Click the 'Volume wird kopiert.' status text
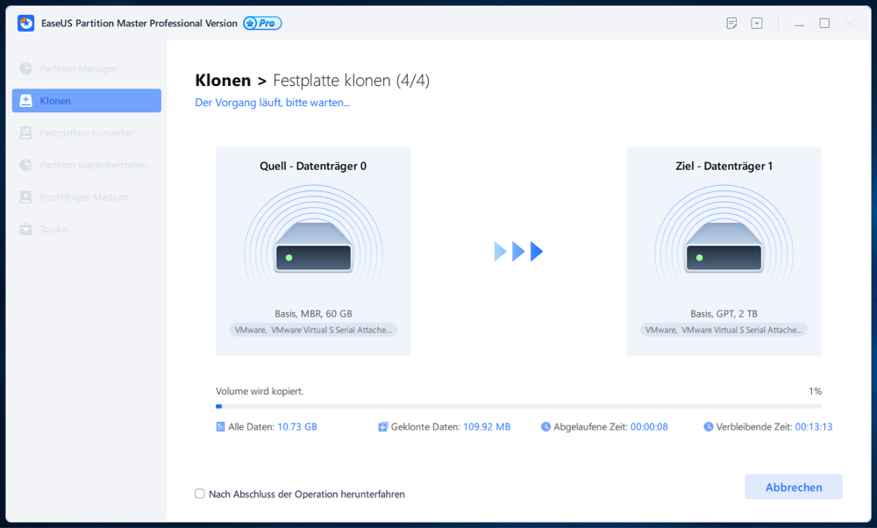Image resolution: width=877 pixels, height=528 pixels. click(260, 391)
